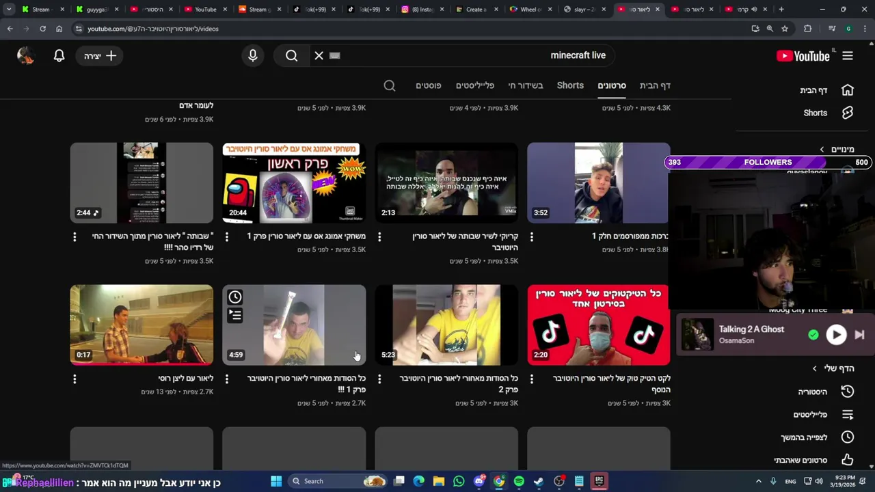This screenshot has width=875, height=492.
Task: Clear the search query with X
Action: (319, 56)
